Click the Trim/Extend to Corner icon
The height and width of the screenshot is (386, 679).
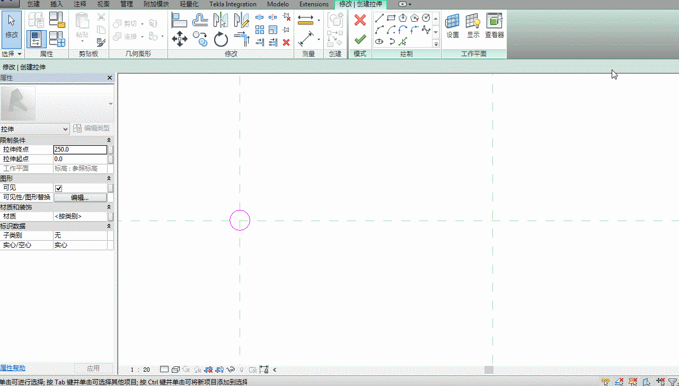coord(242,39)
